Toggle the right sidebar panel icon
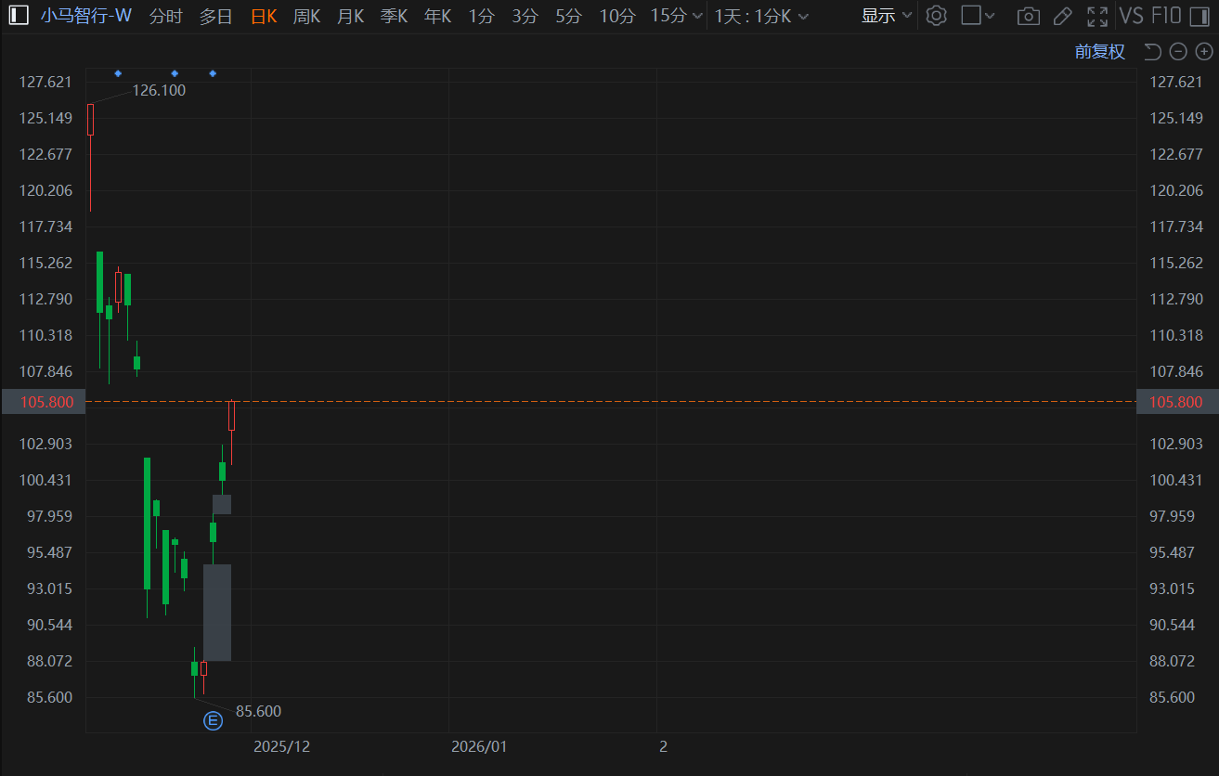The image size is (1219, 776). [x=1199, y=16]
